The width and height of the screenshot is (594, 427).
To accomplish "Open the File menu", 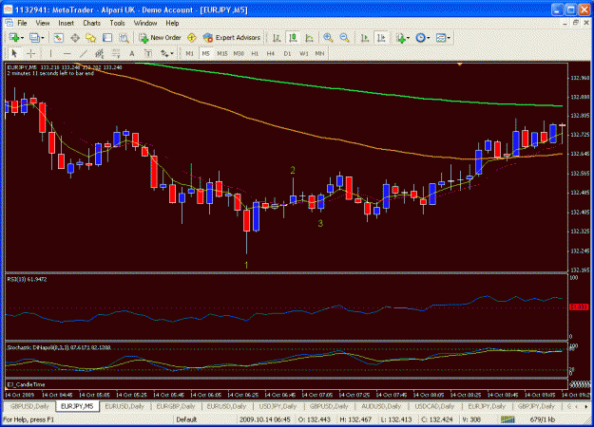I will 22,23.
